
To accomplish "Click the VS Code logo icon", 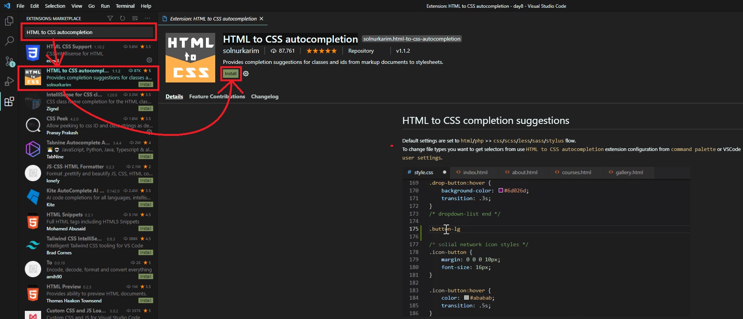I will pyautogui.click(x=7, y=6).
